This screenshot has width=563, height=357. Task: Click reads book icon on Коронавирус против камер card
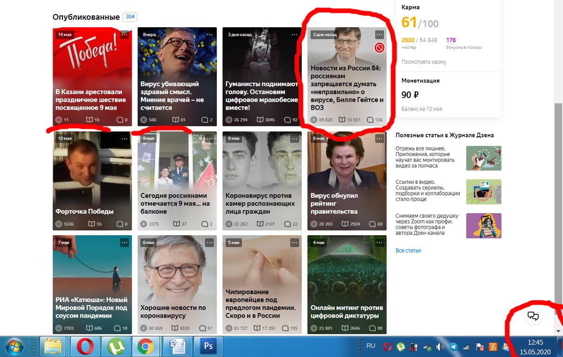260,224
